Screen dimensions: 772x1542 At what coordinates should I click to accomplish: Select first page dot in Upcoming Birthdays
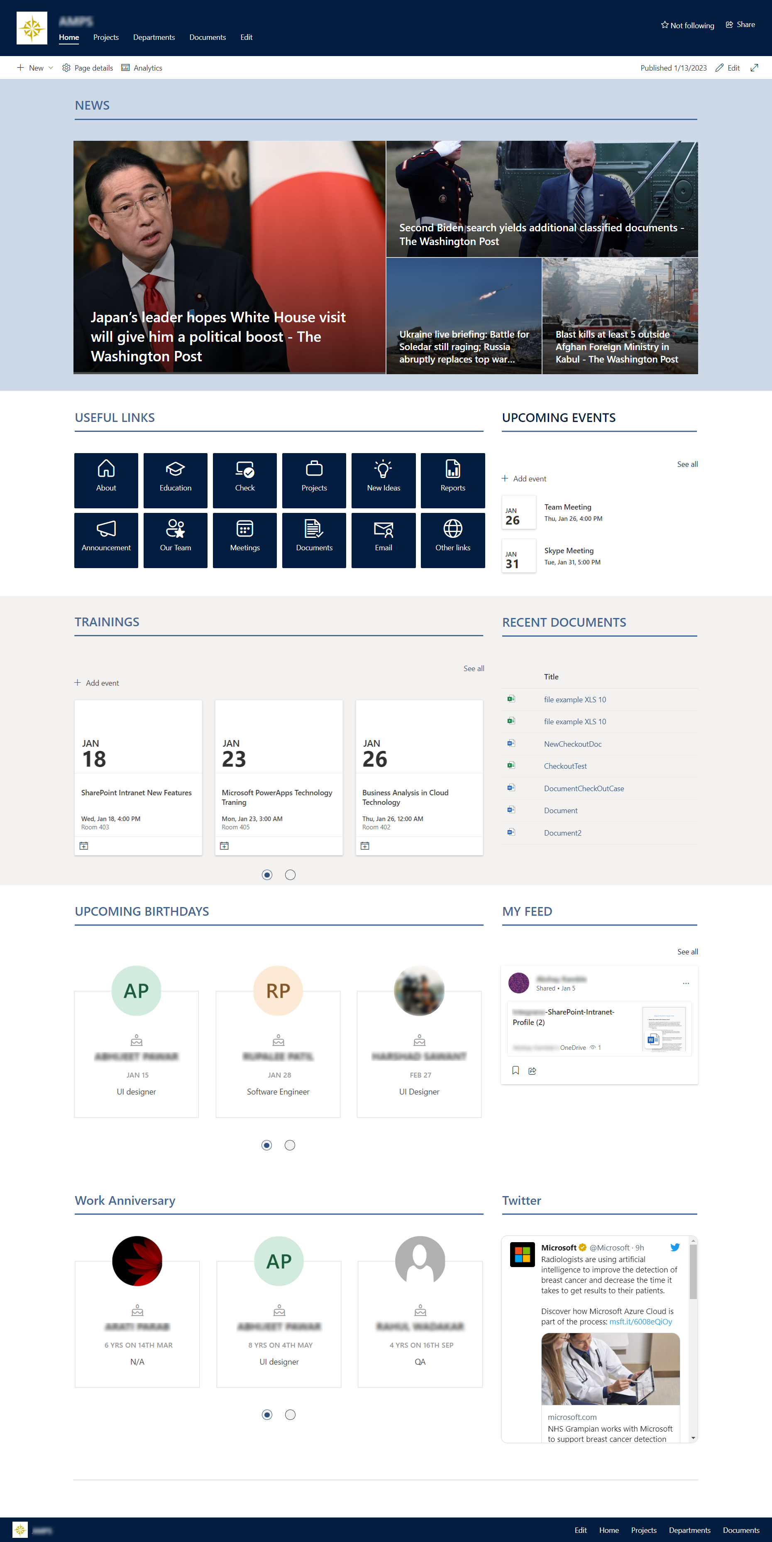click(267, 1145)
